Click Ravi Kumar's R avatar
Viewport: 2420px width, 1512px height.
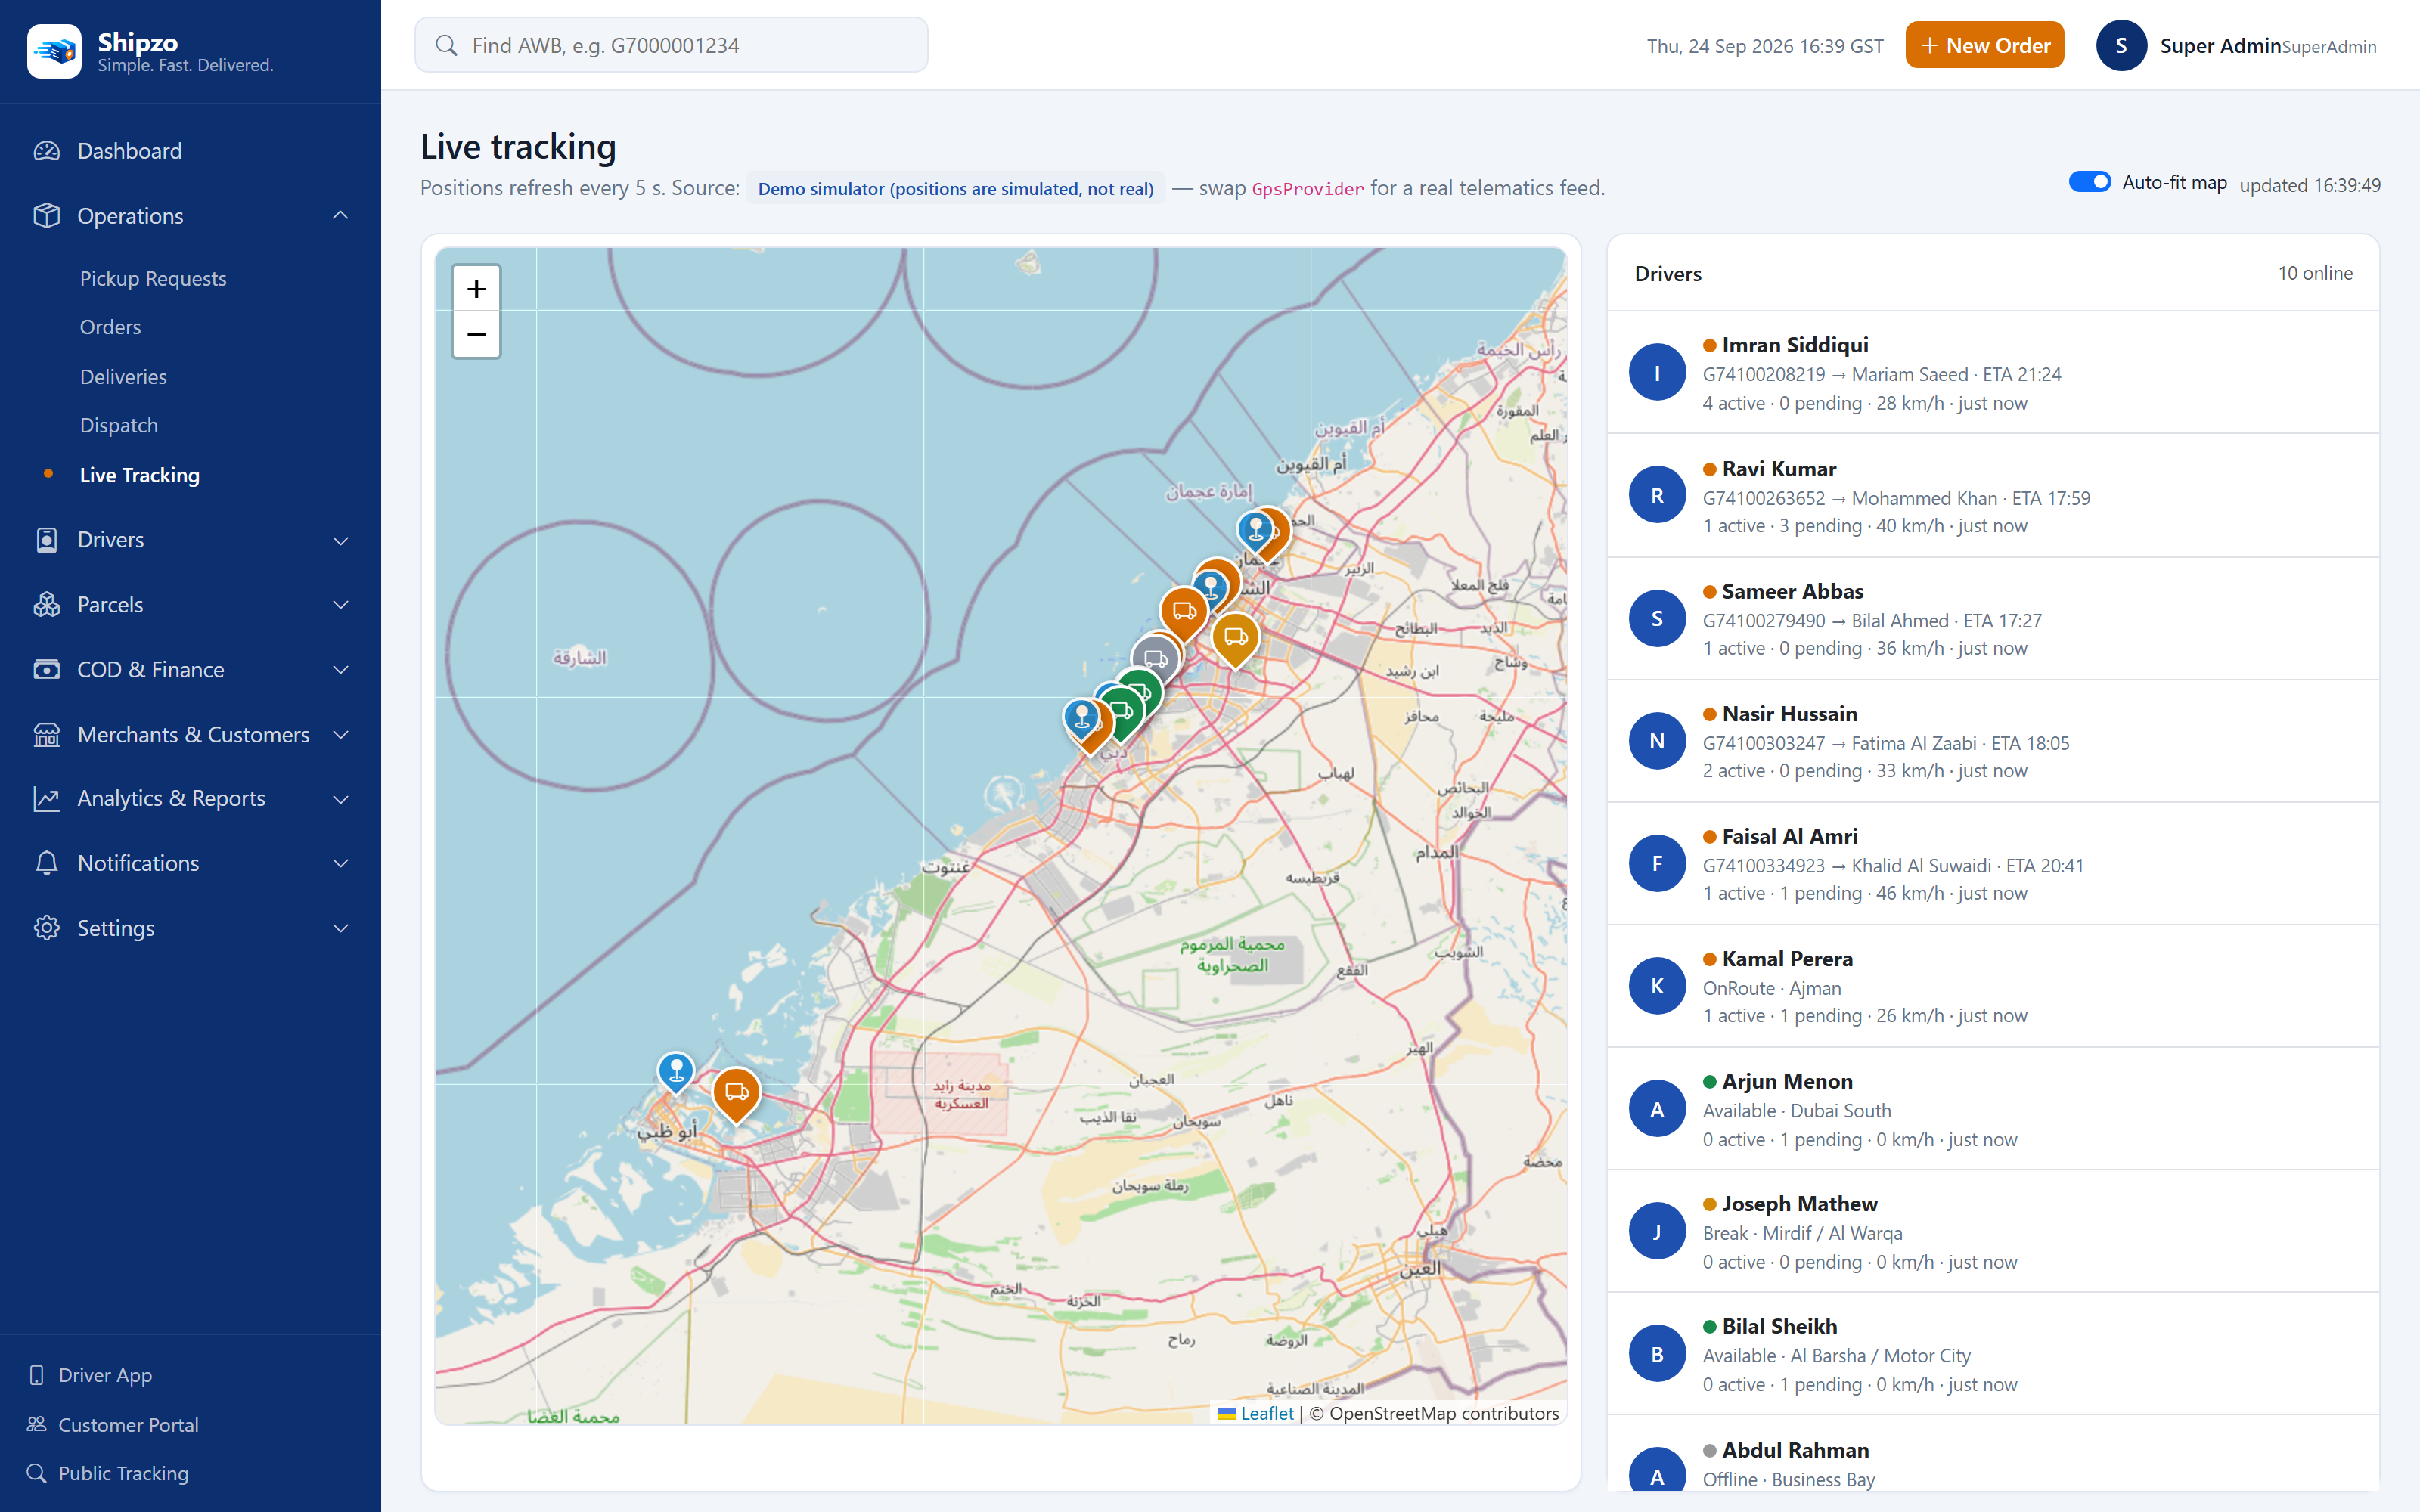tap(1657, 496)
